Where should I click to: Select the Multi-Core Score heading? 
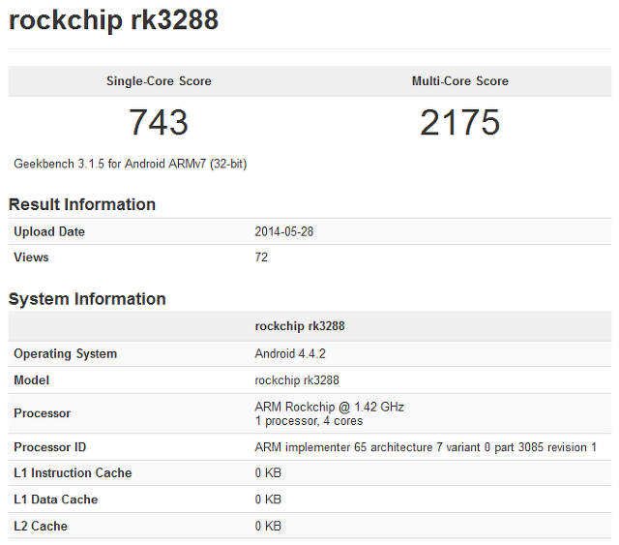(460, 81)
